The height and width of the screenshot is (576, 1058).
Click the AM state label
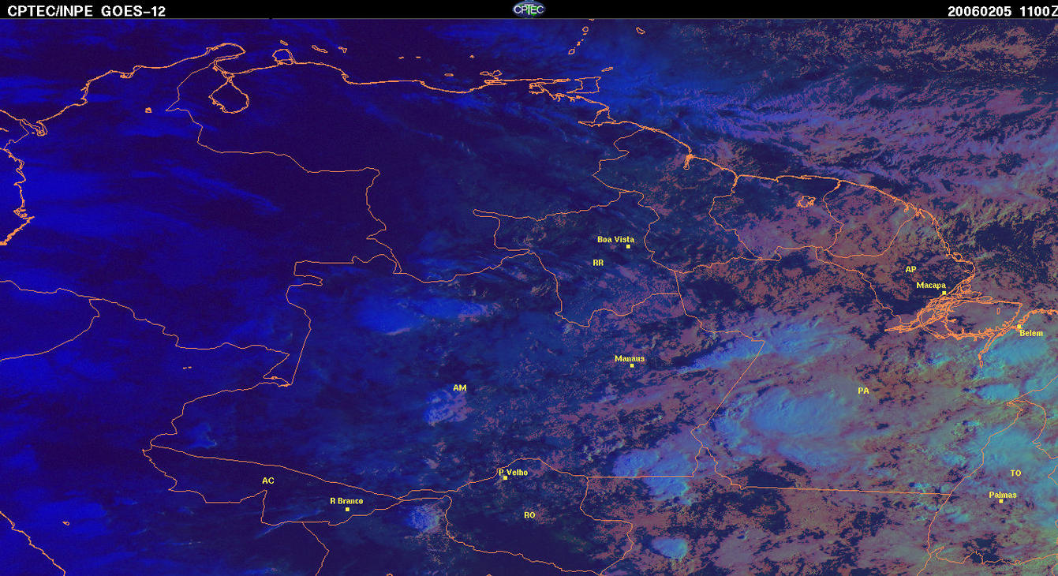tap(459, 388)
